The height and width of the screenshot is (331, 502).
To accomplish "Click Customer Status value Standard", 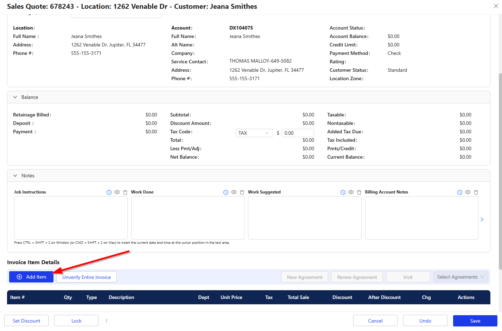I will click(397, 70).
